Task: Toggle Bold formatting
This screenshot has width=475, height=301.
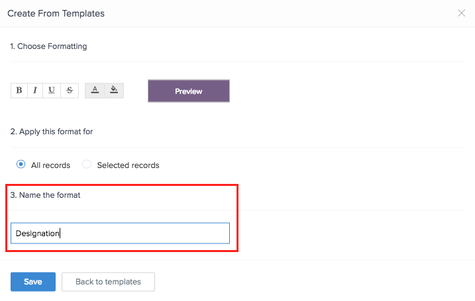Action: pos(19,91)
